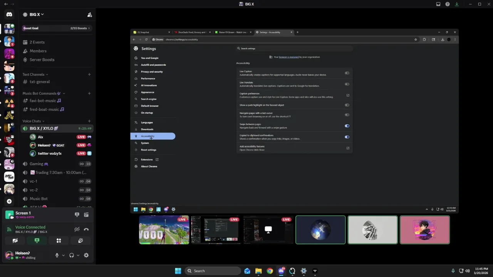The width and height of the screenshot is (493, 277).
Task: Open Caption preferences external link icon
Action: click(348, 95)
